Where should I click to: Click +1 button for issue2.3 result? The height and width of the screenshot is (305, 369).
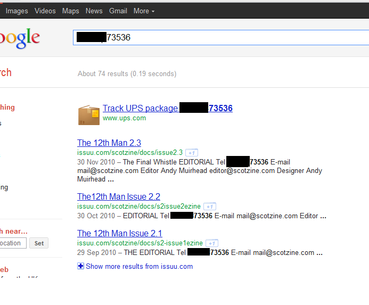[x=192, y=153]
